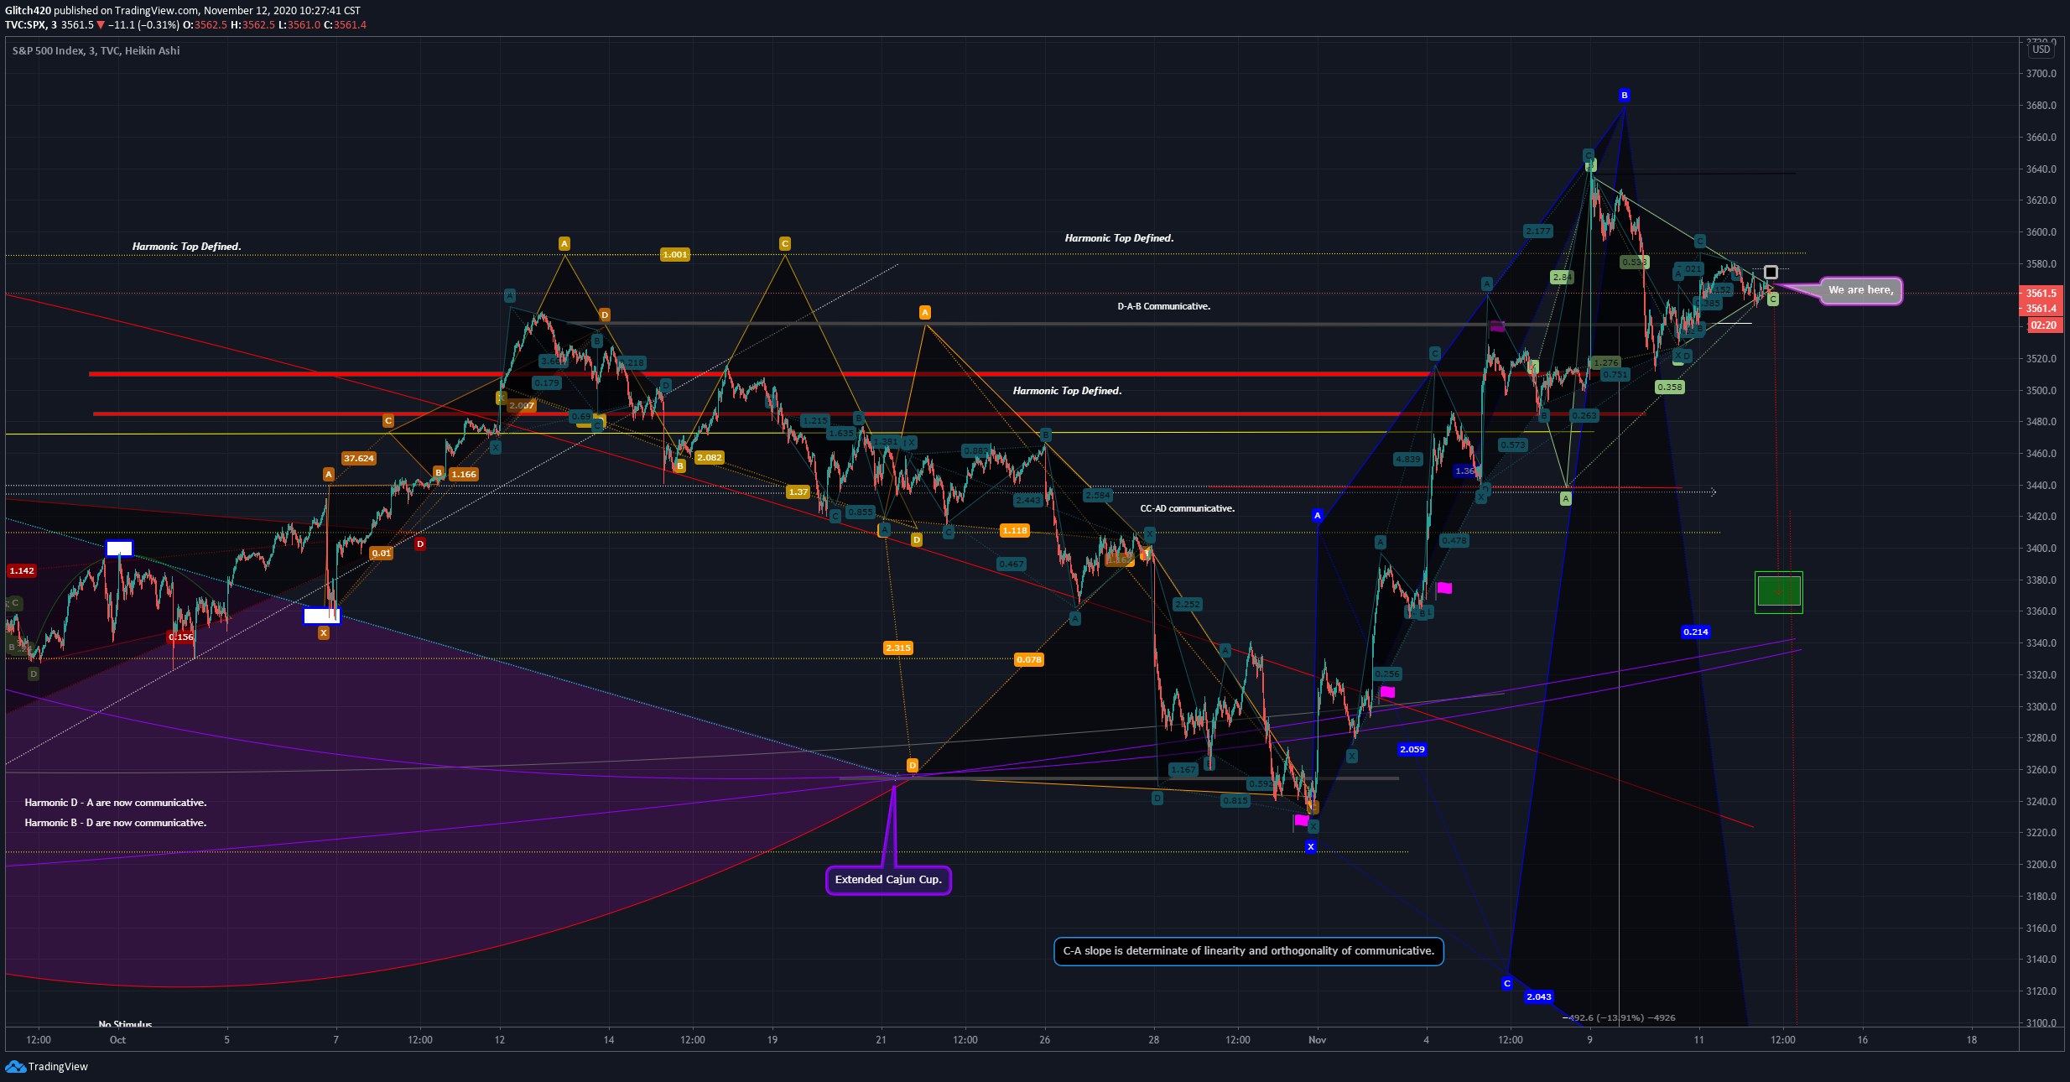The image size is (2070, 1082).
Task: Click the 'No Stimulus' label at chart bottom
Action: pyautogui.click(x=125, y=1023)
